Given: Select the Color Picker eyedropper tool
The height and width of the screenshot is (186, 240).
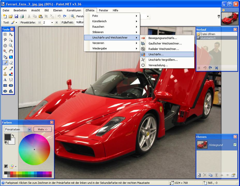Looking at the screenshot, I should point(11,68).
